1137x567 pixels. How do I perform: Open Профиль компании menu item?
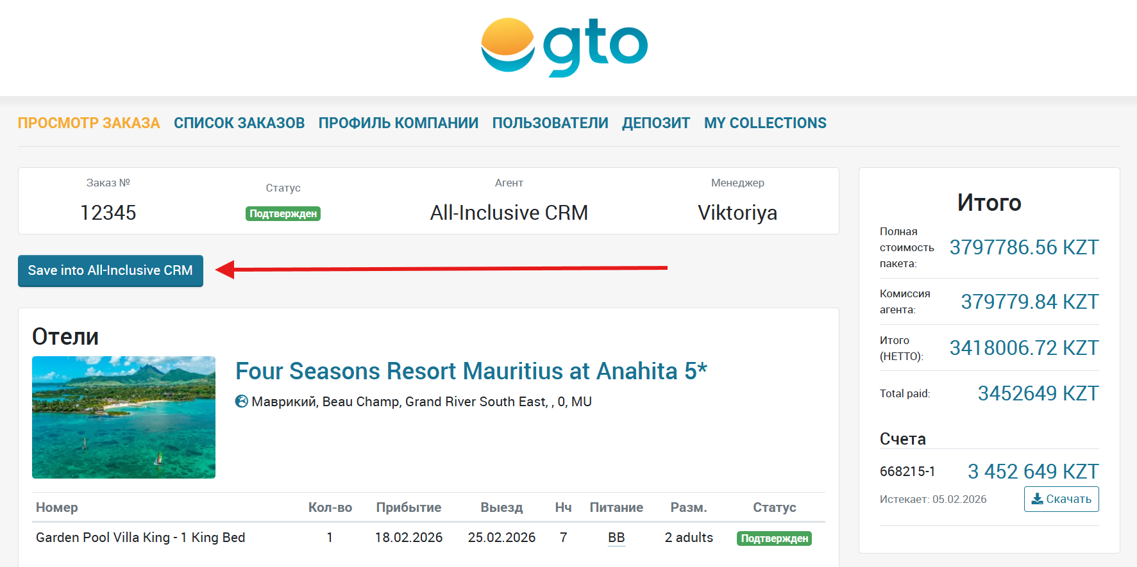point(398,123)
